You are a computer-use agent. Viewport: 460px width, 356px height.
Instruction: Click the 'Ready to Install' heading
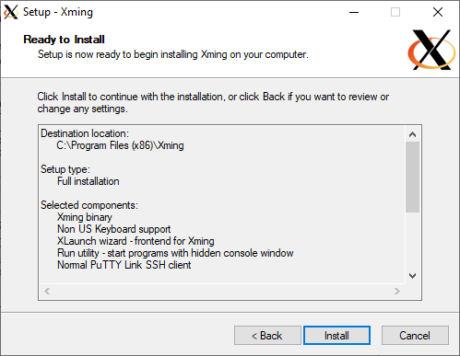[64, 40]
